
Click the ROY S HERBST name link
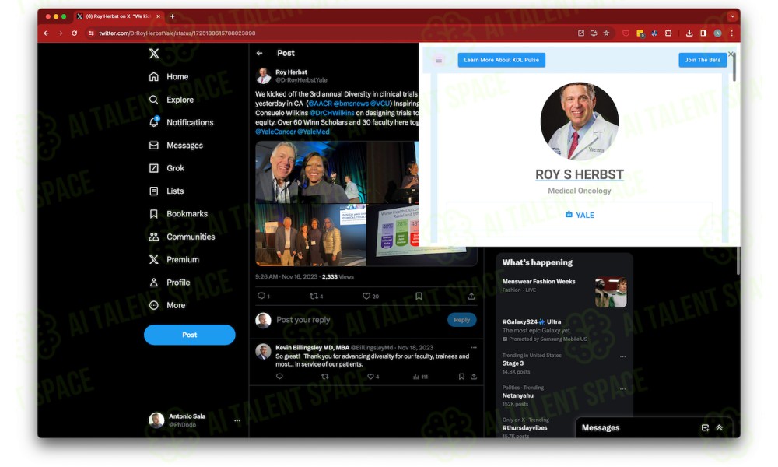pyautogui.click(x=579, y=175)
